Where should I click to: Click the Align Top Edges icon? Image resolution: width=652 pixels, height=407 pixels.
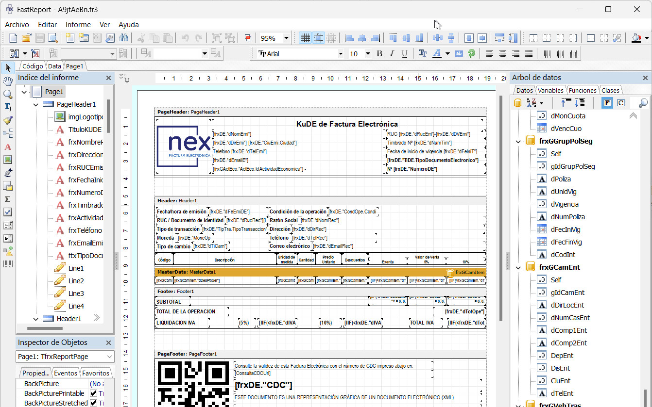[x=393, y=38]
